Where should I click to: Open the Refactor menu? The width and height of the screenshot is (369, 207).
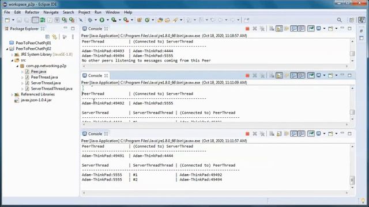(32, 12)
